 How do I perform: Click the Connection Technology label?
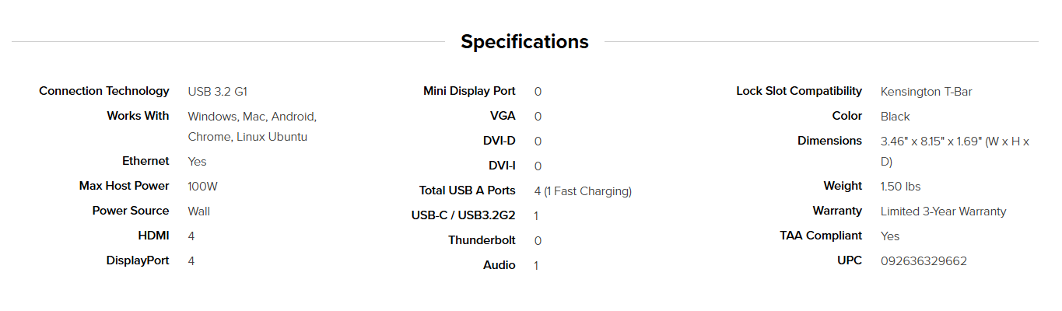coord(103,91)
